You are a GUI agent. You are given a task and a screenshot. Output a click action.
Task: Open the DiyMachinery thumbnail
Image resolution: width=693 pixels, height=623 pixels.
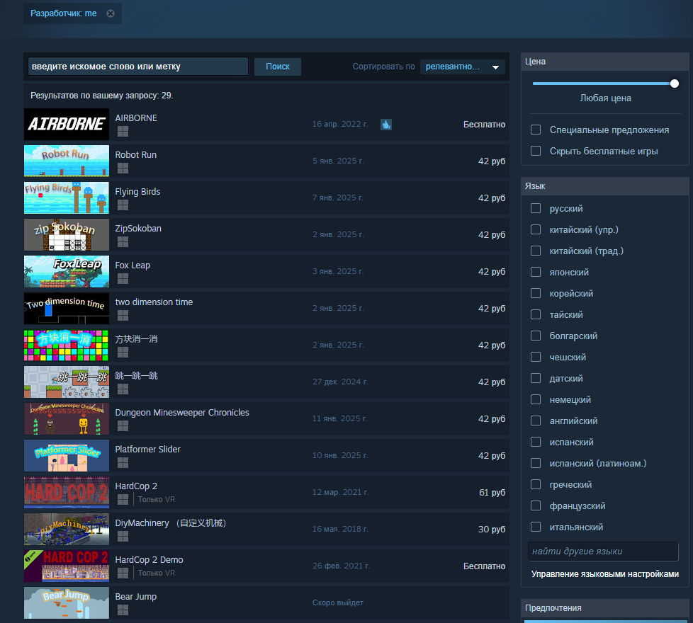pyautogui.click(x=67, y=529)
